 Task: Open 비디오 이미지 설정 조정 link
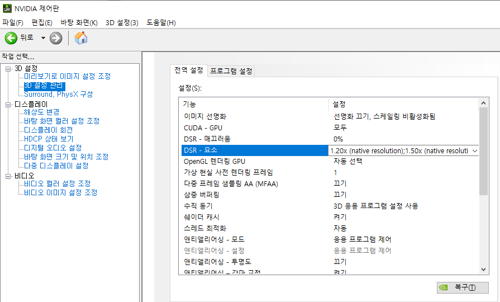[60, 192]
